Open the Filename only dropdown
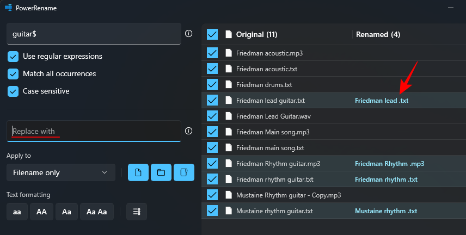The height and width of the screenshot is (235, 466). 61,172
